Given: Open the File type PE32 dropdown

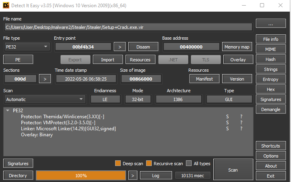Looking at the screenshot, I should coord(27,47).
